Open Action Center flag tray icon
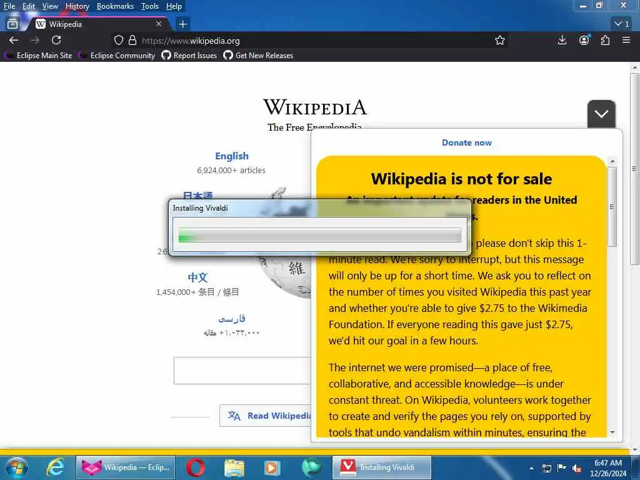The image size is (640, 480). 562,467
